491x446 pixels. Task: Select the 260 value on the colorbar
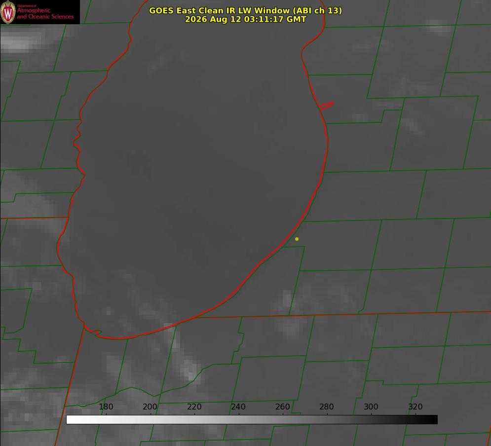pyautogui.click(x=282, y=407)
